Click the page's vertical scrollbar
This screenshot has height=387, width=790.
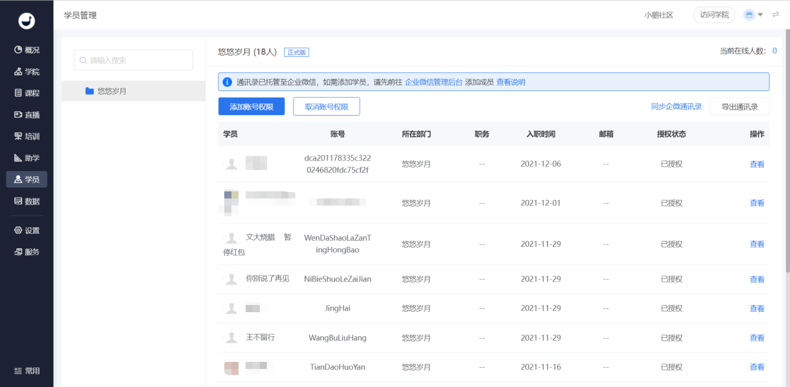click(x=788, y=152)
